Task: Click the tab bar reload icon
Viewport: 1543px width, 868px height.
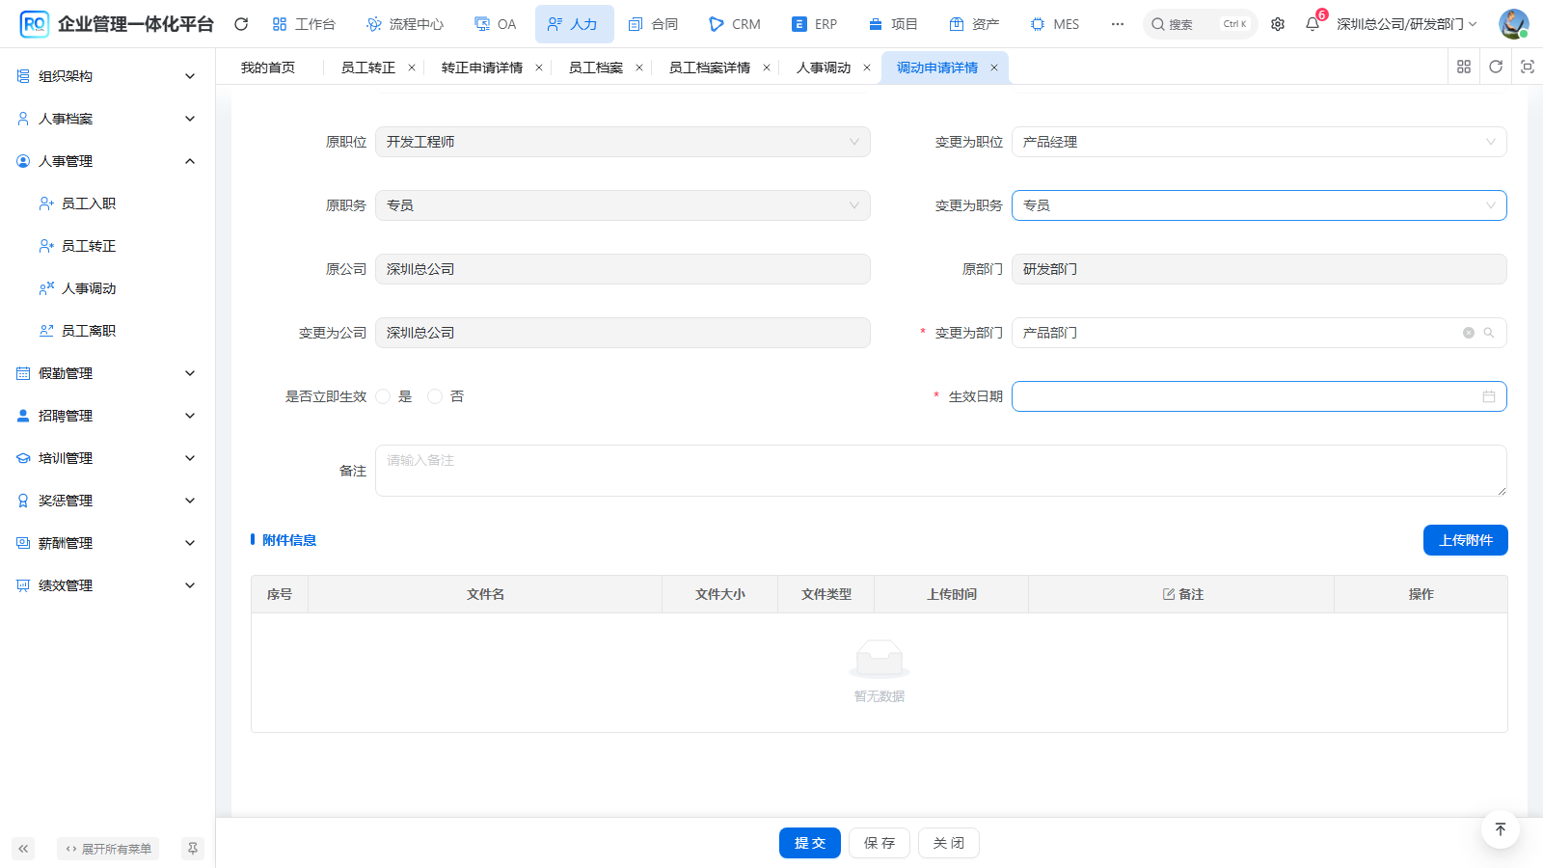Action: [1496, 67]
